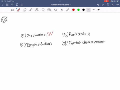The height and width of the screenshot is (90, 120).
Task: Tap the circled question number 61
Action: (4, 19)
